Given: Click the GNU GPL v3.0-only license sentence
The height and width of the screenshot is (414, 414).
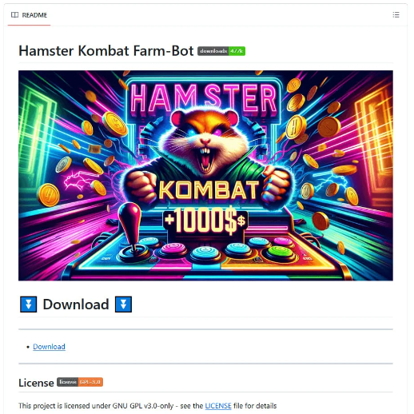Looking at the screenshot, I should point(147,406).
